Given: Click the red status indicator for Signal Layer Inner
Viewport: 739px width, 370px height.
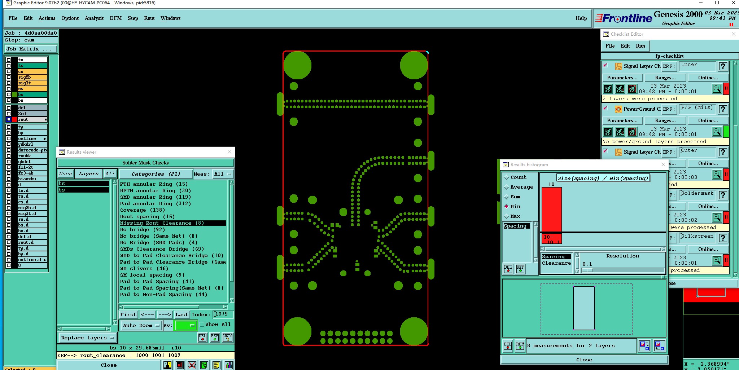Looking at the screenshot, I should point(726,89).
